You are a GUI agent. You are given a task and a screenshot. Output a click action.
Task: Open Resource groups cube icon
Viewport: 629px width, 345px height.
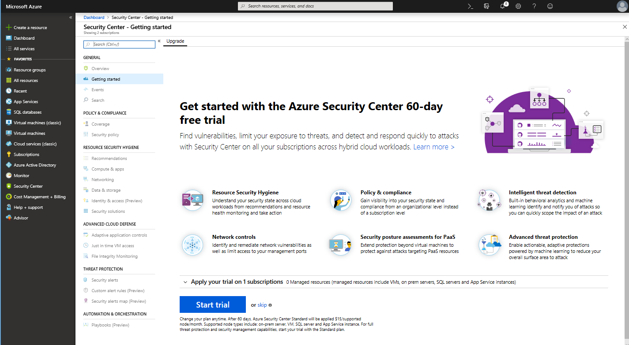pos(9,70)
